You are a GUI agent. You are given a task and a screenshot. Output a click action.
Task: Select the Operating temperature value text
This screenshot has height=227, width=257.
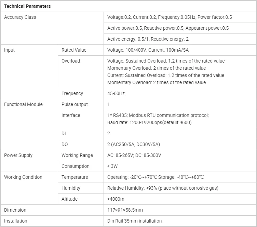(155, 177)
